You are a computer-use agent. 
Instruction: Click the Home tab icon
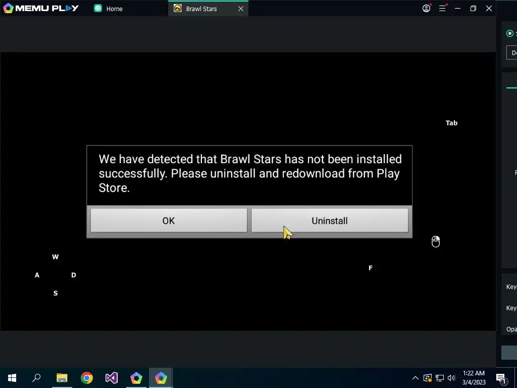click(98, 8)
